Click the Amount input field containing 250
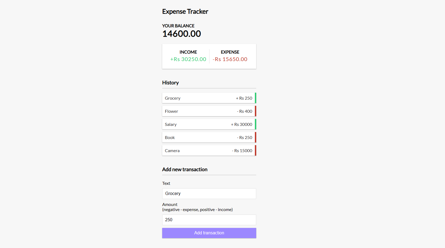The height and width of the screenshot is (248, 445). pos(209,220)
